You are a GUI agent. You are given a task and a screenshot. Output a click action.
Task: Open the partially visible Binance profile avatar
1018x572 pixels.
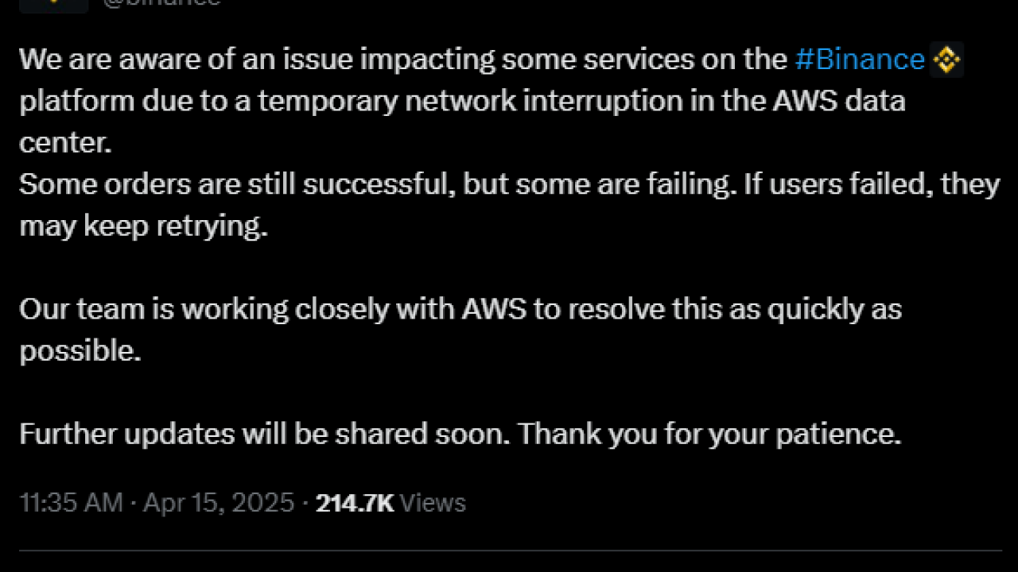[x=54, y=6]
